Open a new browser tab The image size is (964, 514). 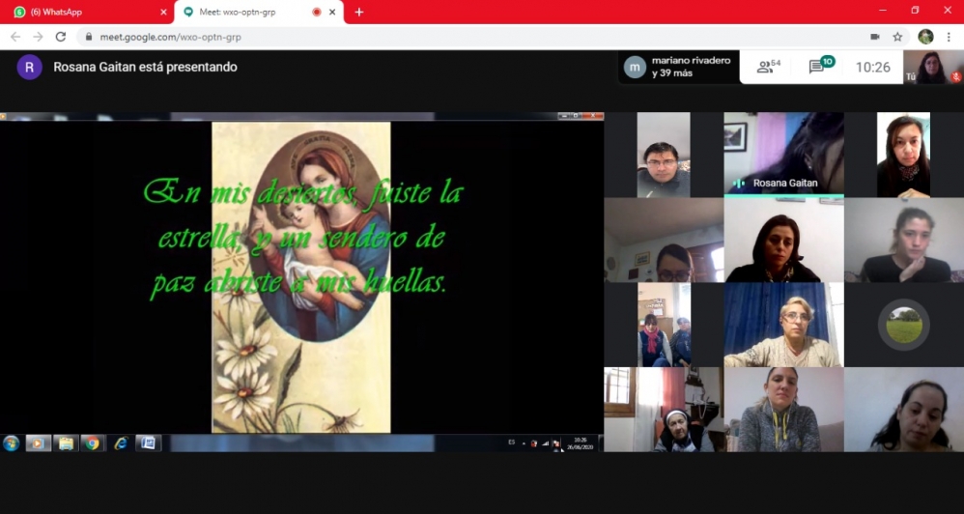(359, 12)
